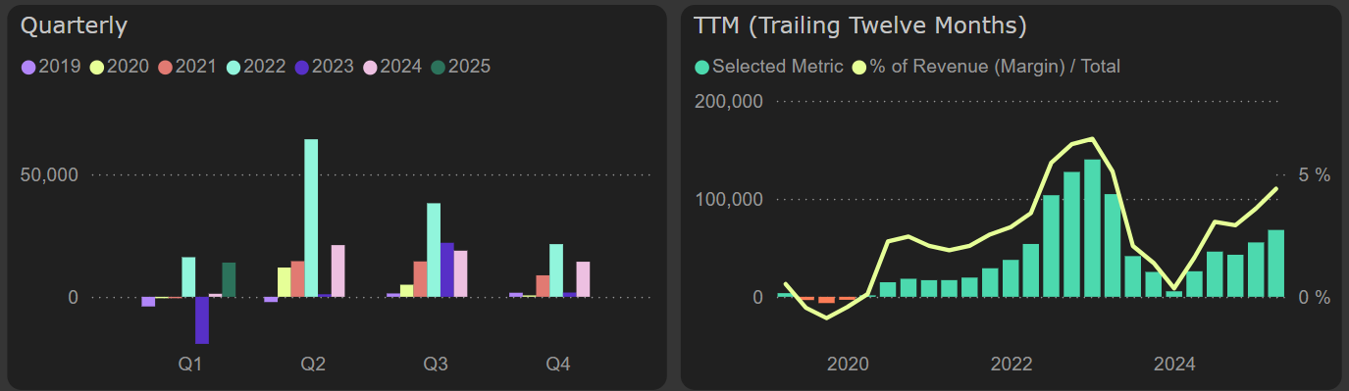Click the tallest TTM green bar
1349x391 pixels.
click(x=1092, y=228)
